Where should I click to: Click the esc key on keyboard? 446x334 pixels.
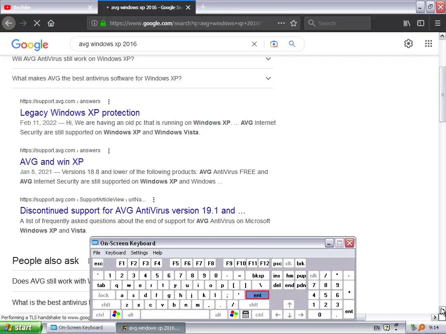(x=98, y=263)
